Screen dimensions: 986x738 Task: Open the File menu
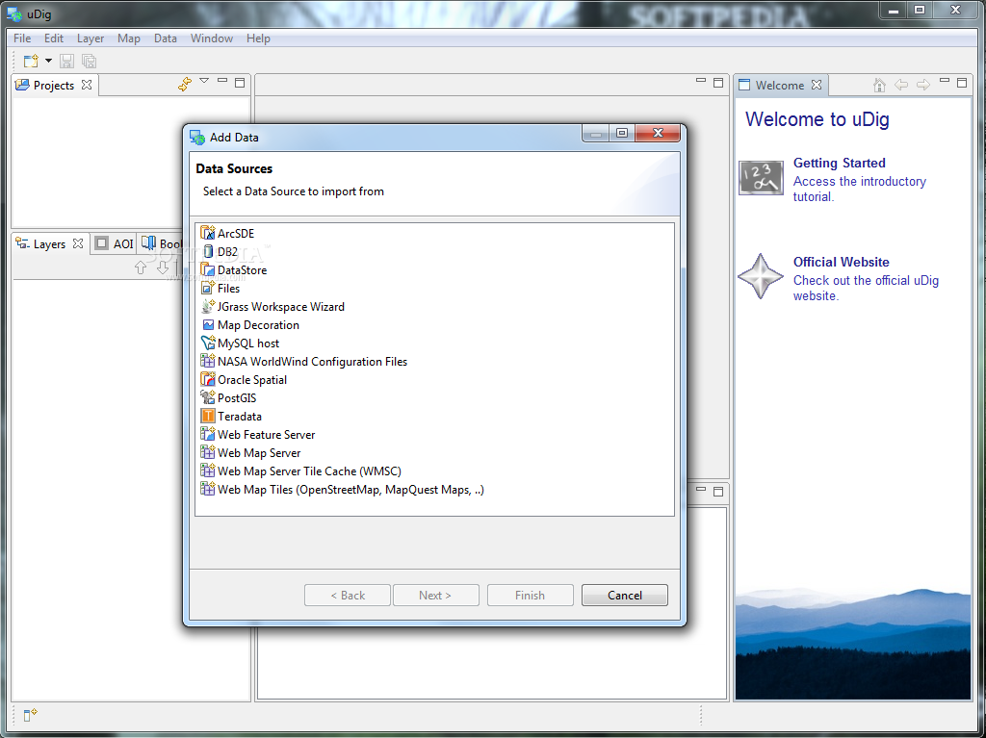22,38
